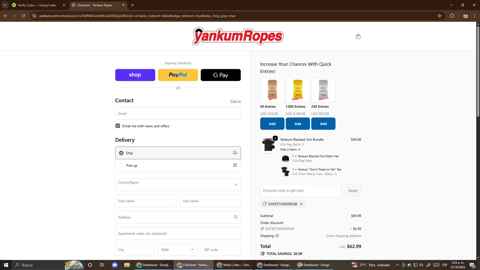Toggle Email me with news and offers
The height and width of the screenshot is (270, 480).
(x=118, y=126)
